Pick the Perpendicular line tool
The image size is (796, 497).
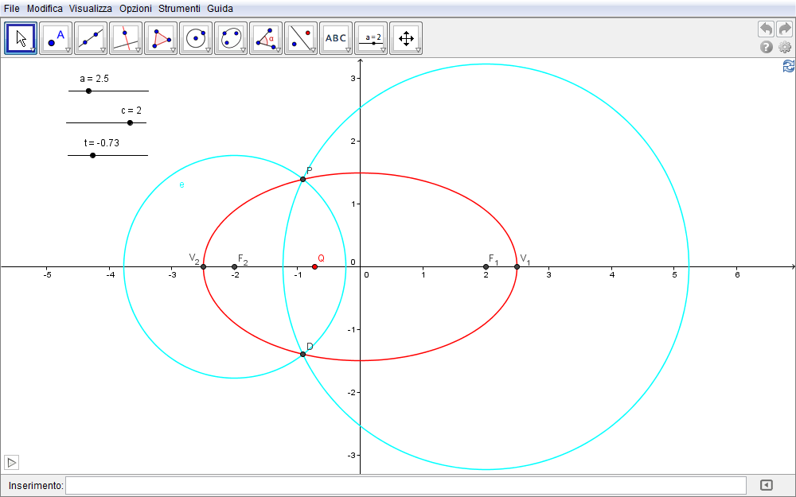pyautogui.click(x=126, y=38)
